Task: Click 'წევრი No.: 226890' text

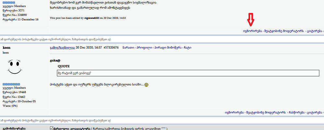Action: (x=15, y=15)
